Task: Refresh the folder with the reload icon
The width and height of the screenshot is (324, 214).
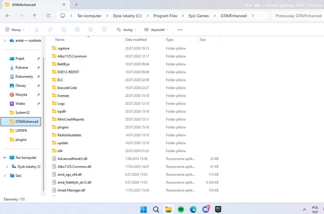Action: click(48, 16)
